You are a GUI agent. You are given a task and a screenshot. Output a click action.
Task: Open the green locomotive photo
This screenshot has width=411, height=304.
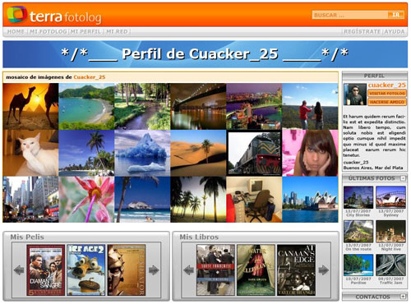254,153
